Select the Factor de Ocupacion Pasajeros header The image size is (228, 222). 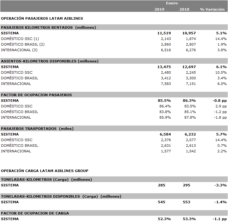coord(36,95)
